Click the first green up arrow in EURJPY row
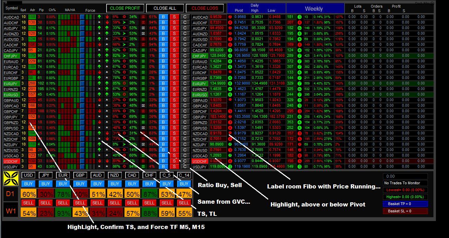 point(99,83)
